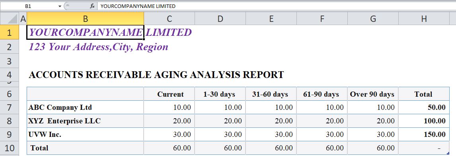Click the '1-30 days' heading cell
Screen dimensions: 456x156
point(220,94)
